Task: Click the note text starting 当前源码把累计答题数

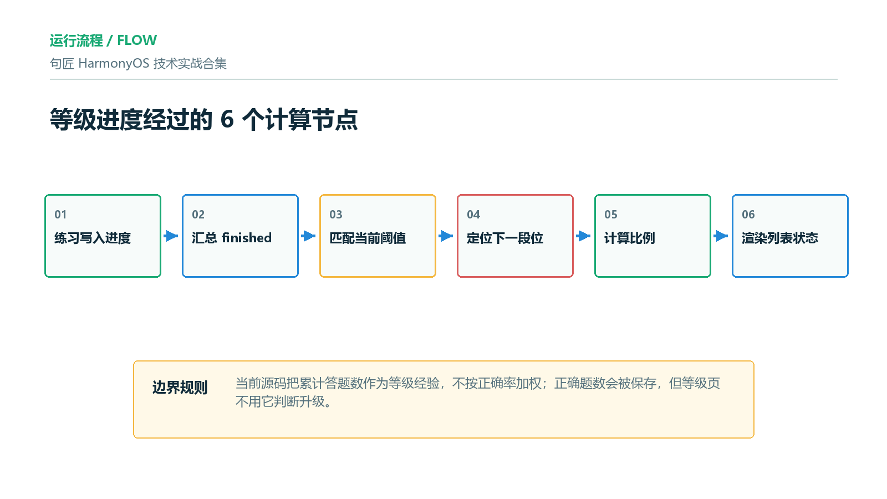Action: (x=477, y=392)
